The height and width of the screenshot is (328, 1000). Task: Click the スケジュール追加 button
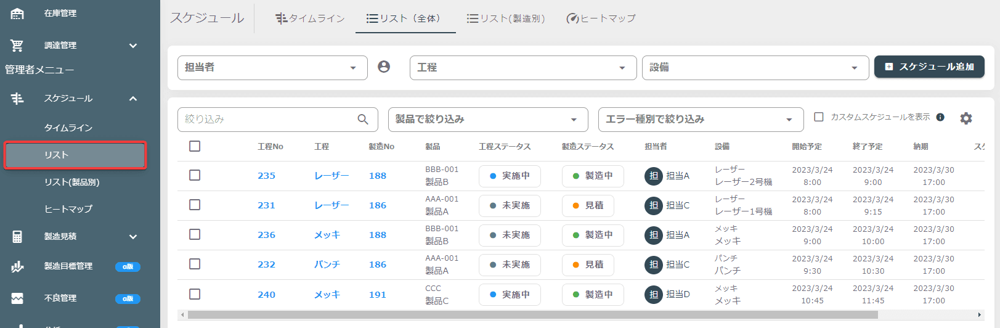pyautogui.click(x=929, y=67)
